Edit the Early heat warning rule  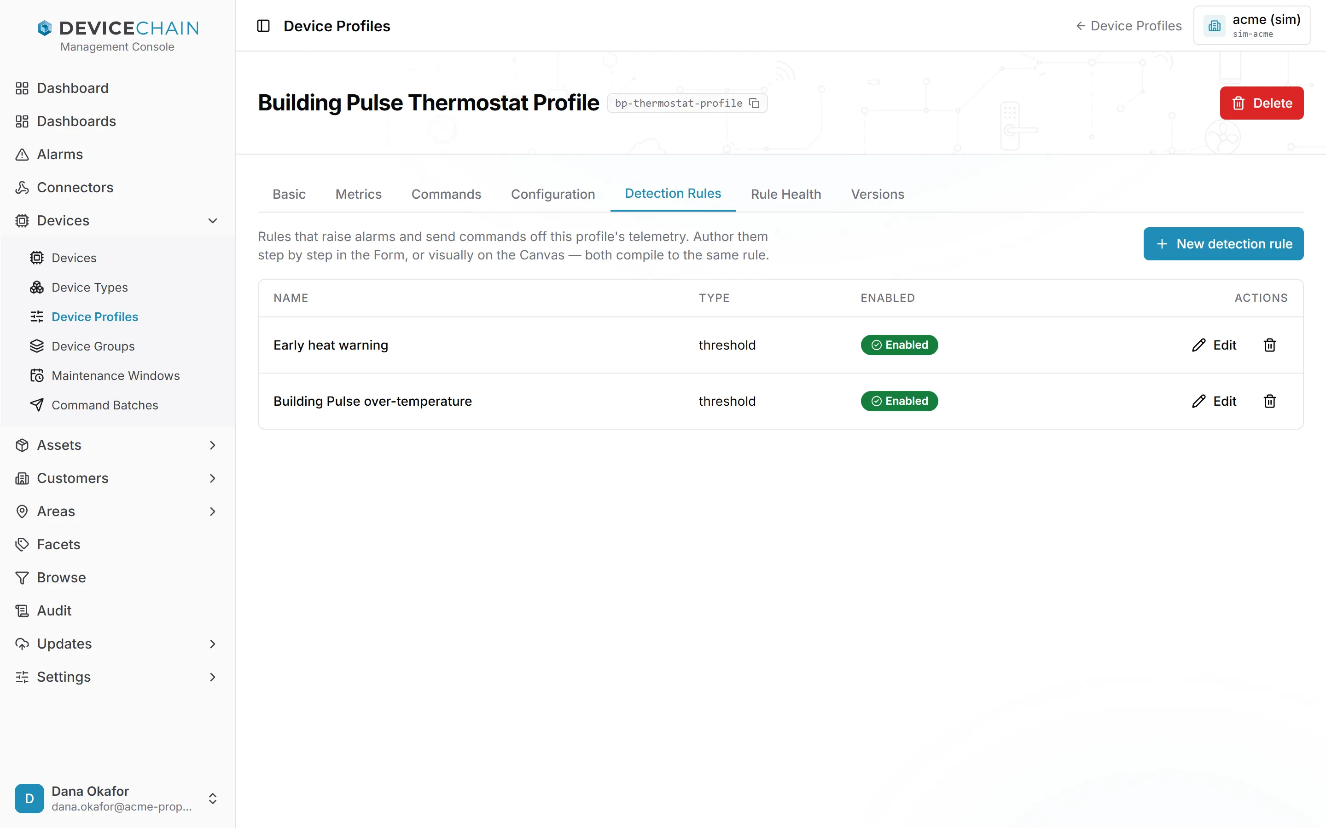click(x=1214, y=345)
